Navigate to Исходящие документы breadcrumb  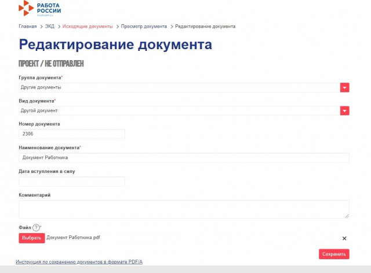click(88, 27)
